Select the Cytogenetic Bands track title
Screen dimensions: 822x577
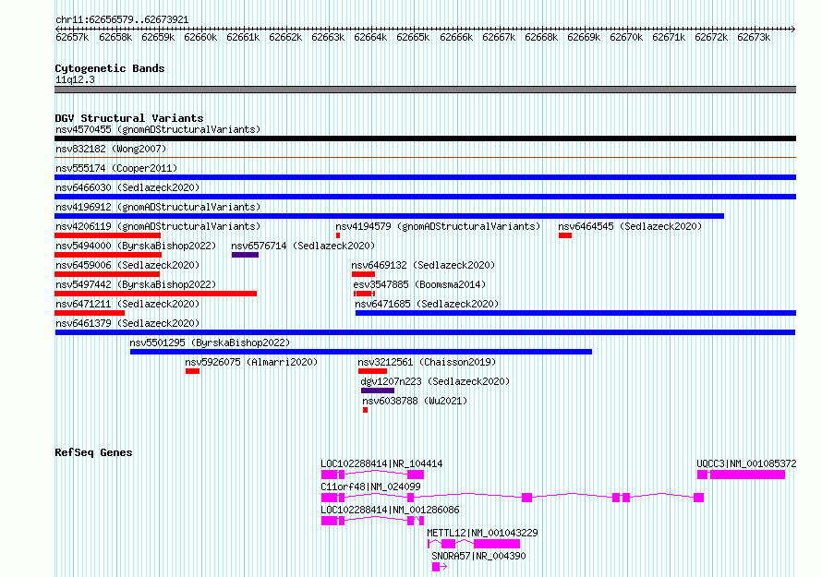(x=110, y=68)
